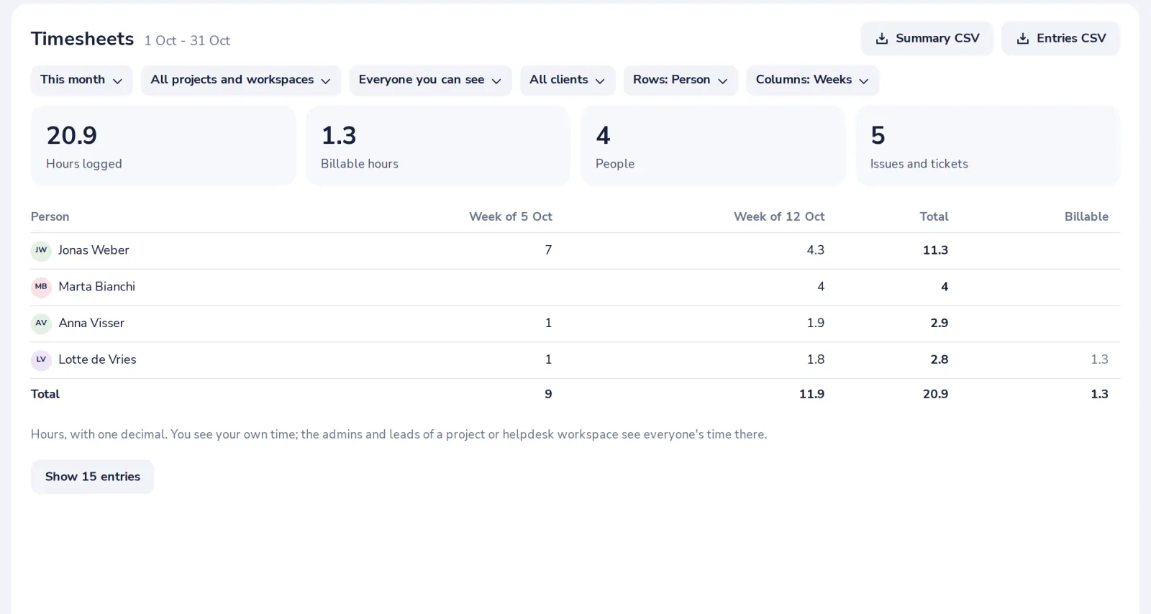
Task: Click the Person column header
Action: click(50, 216)
